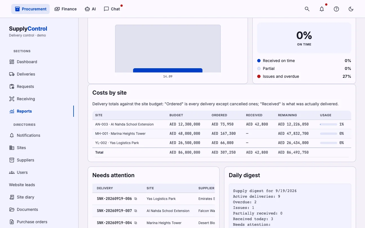Screen dimensions: 365x228
Task: Click Marina Heights Tower usage bar
Action: coord(328,134)
